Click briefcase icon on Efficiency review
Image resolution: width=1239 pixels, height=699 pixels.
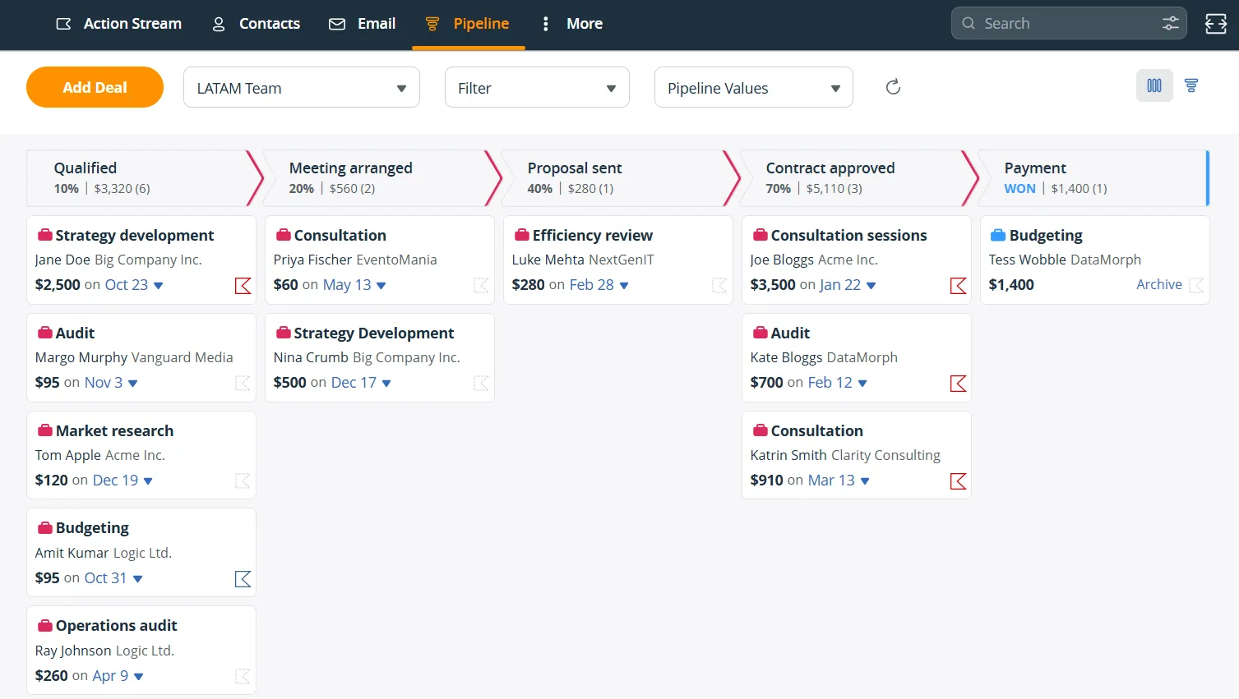522,236
